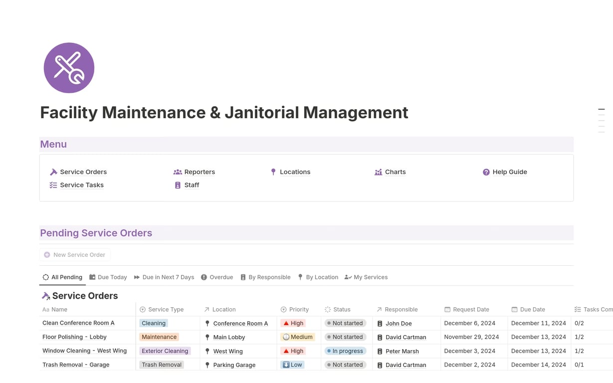This screenshot has width=613, height=383.
Task: Click the High priority tag for Clean Conference Room A
Action: (x=294, y=323)
